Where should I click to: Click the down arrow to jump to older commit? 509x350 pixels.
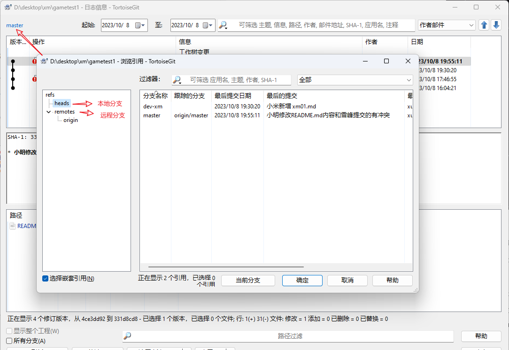[496, 25]
